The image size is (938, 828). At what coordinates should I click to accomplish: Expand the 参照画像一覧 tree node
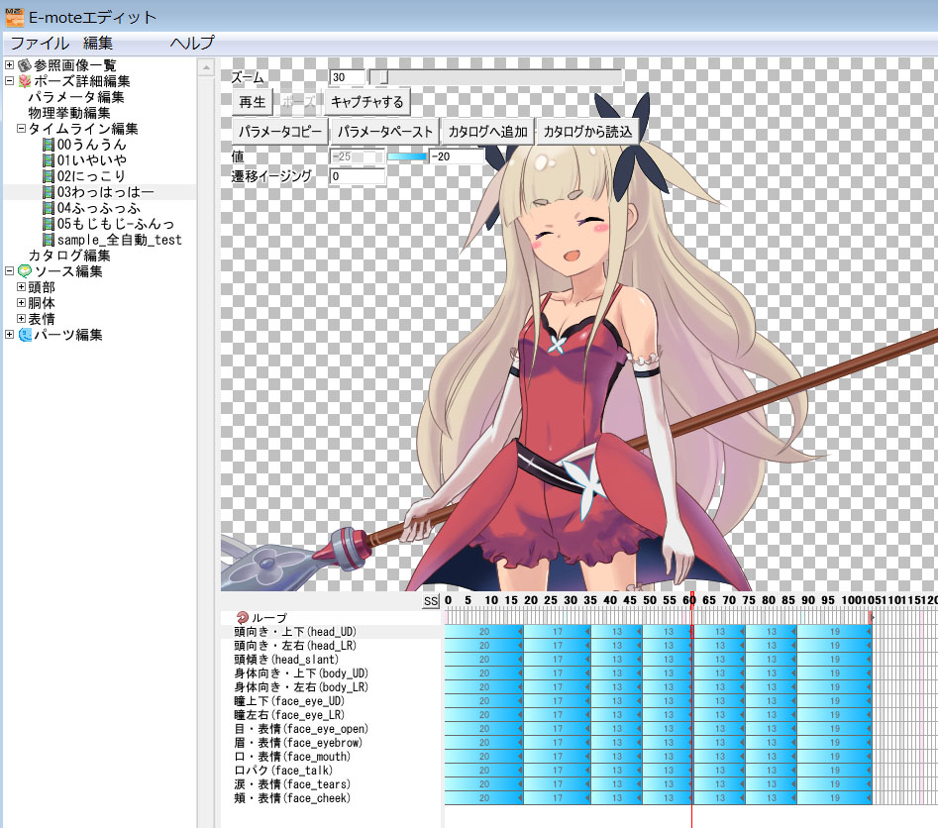[9, 64]
